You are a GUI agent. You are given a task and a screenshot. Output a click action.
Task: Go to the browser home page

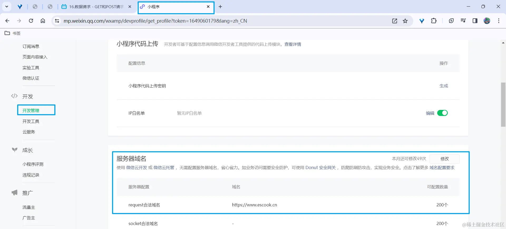pyautogui.click(x=43, y=21)
